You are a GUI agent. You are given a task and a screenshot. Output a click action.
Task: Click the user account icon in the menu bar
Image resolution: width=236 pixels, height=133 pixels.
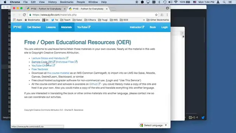[218, 2]
